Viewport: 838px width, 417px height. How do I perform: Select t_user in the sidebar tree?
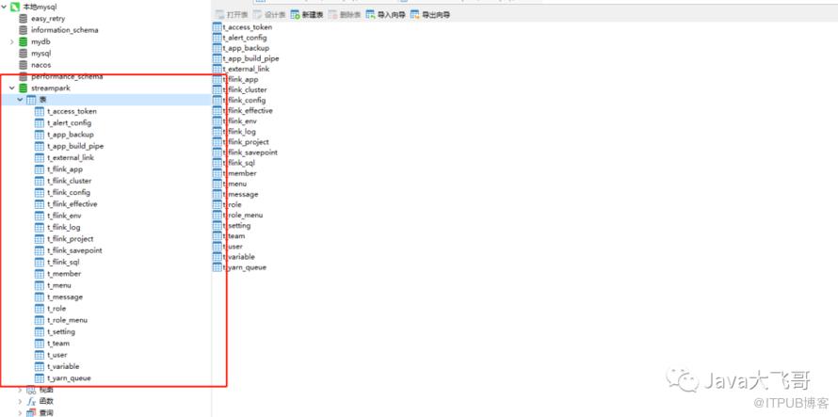(x=57, y=355)
